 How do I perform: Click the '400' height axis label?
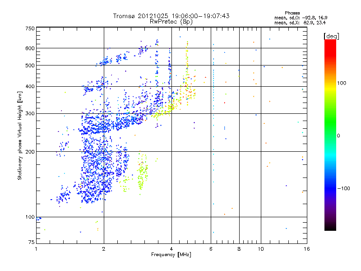[x=30, y=87]
